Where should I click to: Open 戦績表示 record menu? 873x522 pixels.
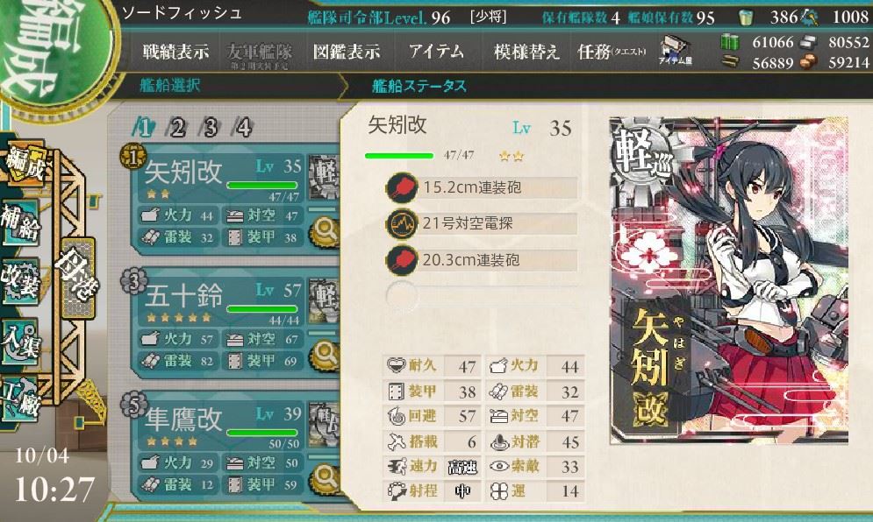pyautogui.click(x=175, y=52)
